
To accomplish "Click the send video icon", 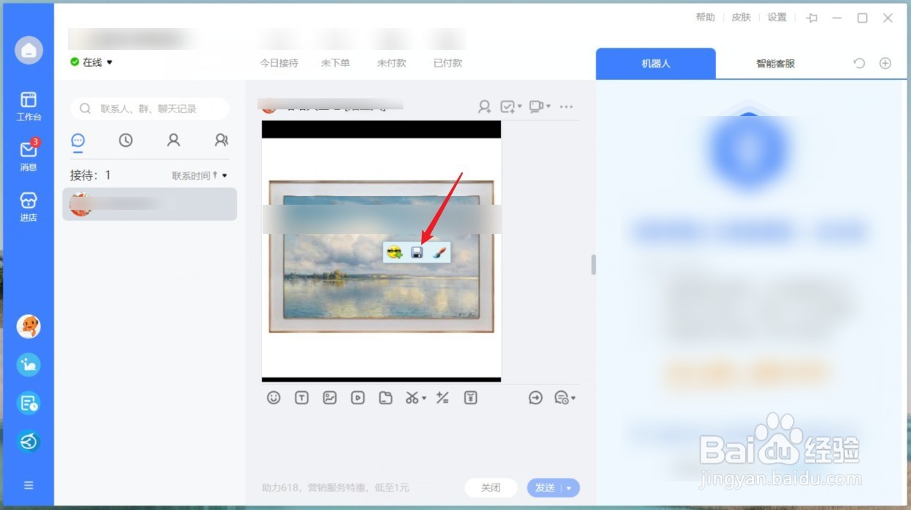I will (356, 397).
